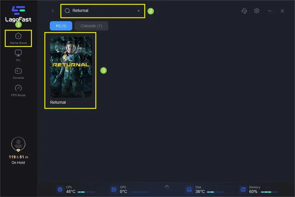Click the Disk usage bar
This screenshot has height=197, width=295.
pos(215,192)
